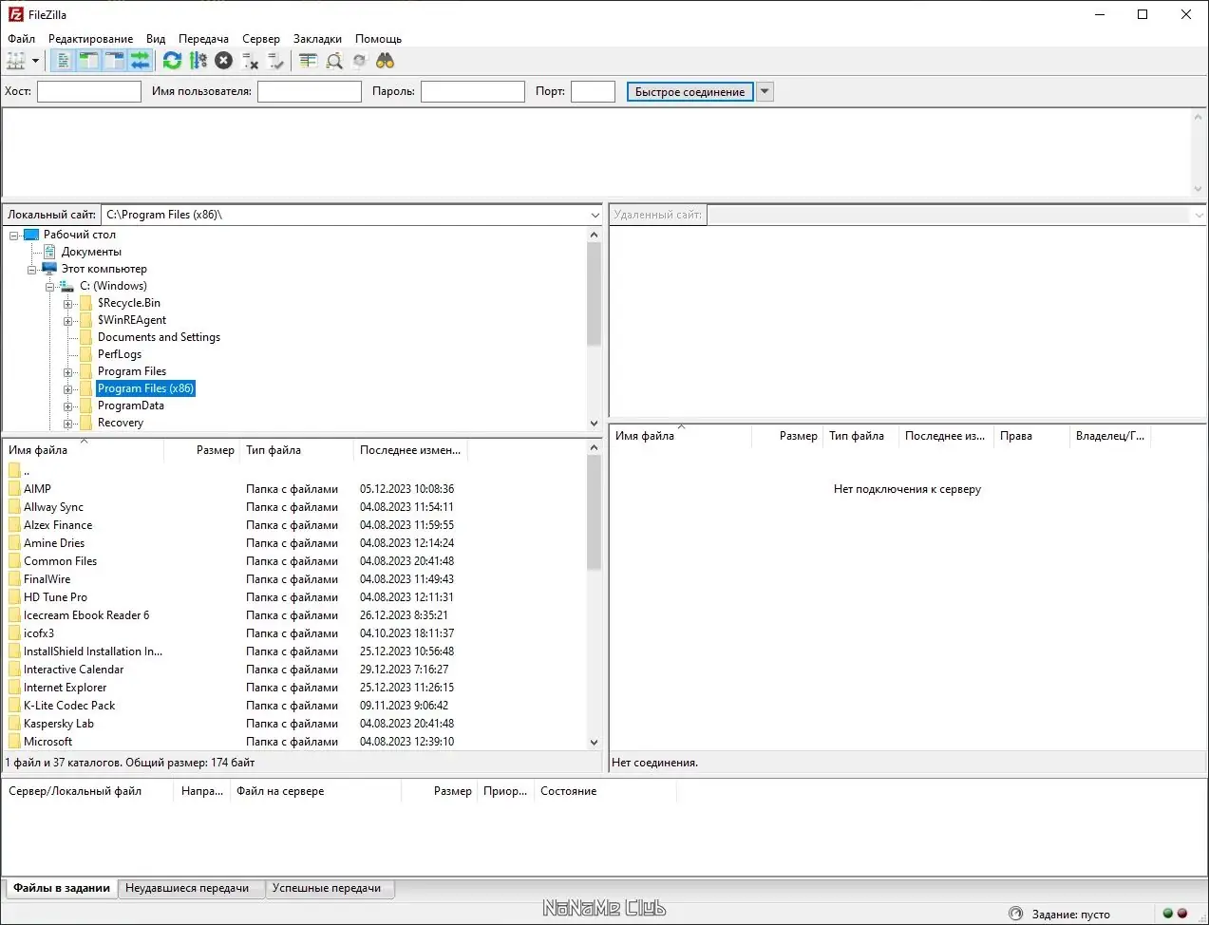This screenshot has width=1209, height=925.
Task: Open the Помощь menu
Action: click(x=378, y=39)
